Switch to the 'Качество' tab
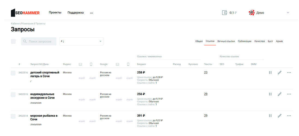This screenshot has height=136, width=299. pos(259,41)
